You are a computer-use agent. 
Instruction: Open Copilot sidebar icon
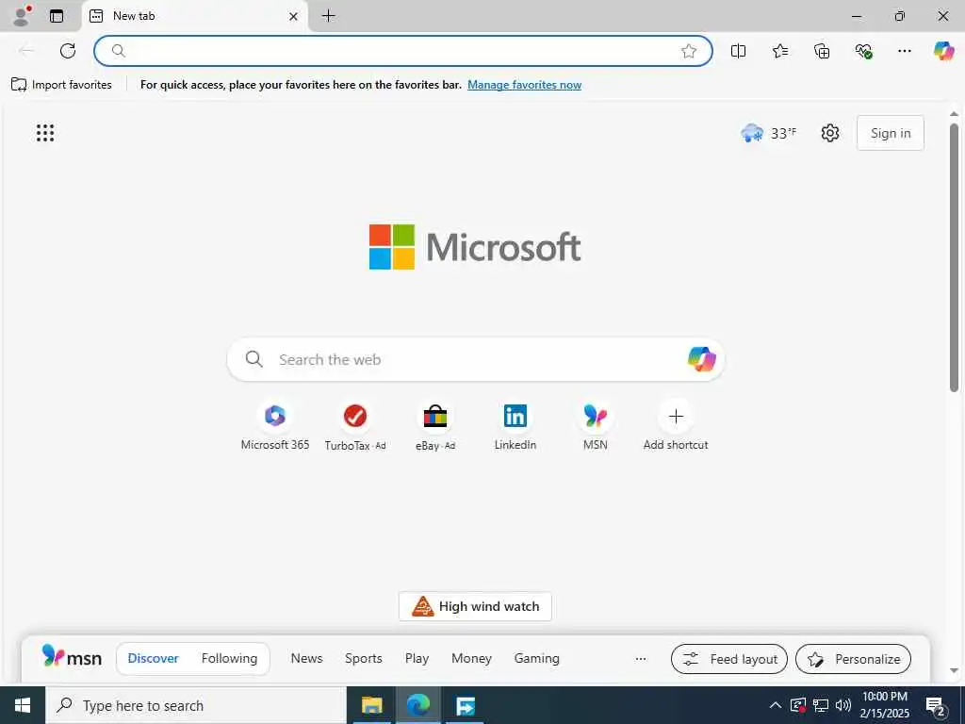tap(943, 51)
